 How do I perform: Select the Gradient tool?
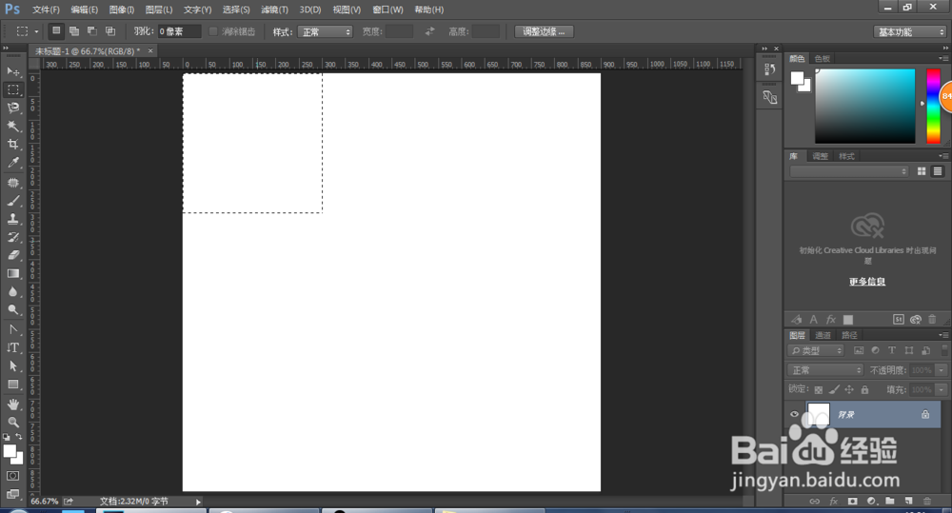click(x=13, y=274)
